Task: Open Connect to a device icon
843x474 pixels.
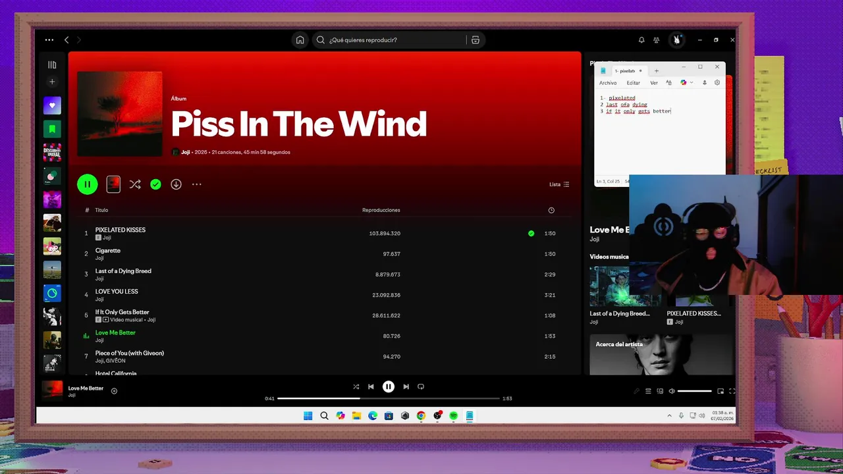Action: point(660,391)
